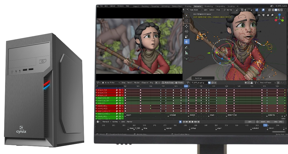Open the Marker menu in the Dope Sheet

coord(136,83)
